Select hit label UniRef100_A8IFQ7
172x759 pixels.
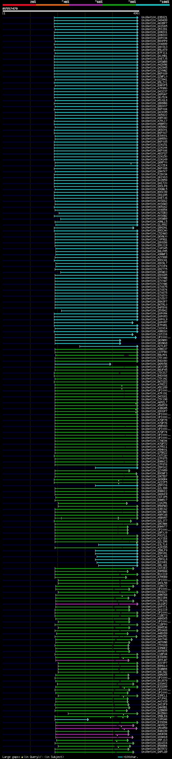[154, 153]
